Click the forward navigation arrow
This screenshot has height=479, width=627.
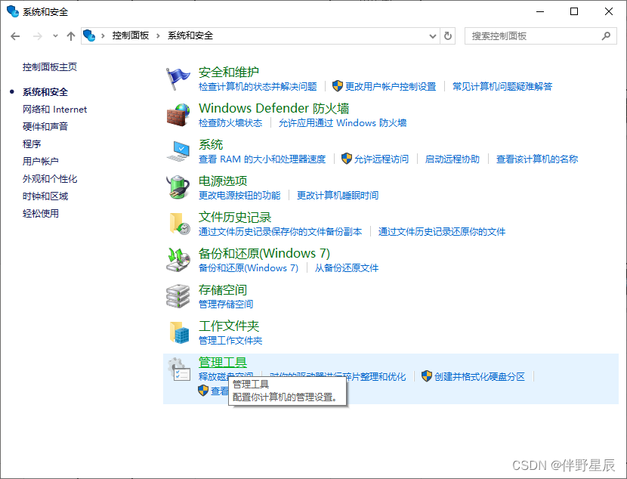point(38,36)
